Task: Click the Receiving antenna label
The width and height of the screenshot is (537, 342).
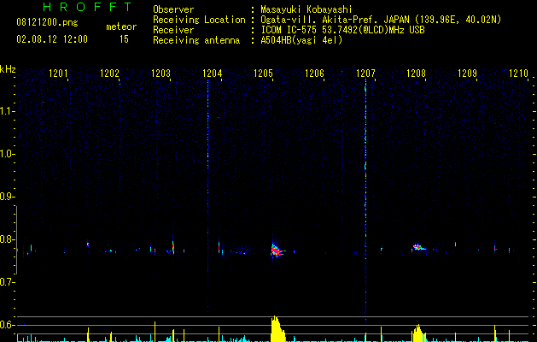Action: [196, 40]
